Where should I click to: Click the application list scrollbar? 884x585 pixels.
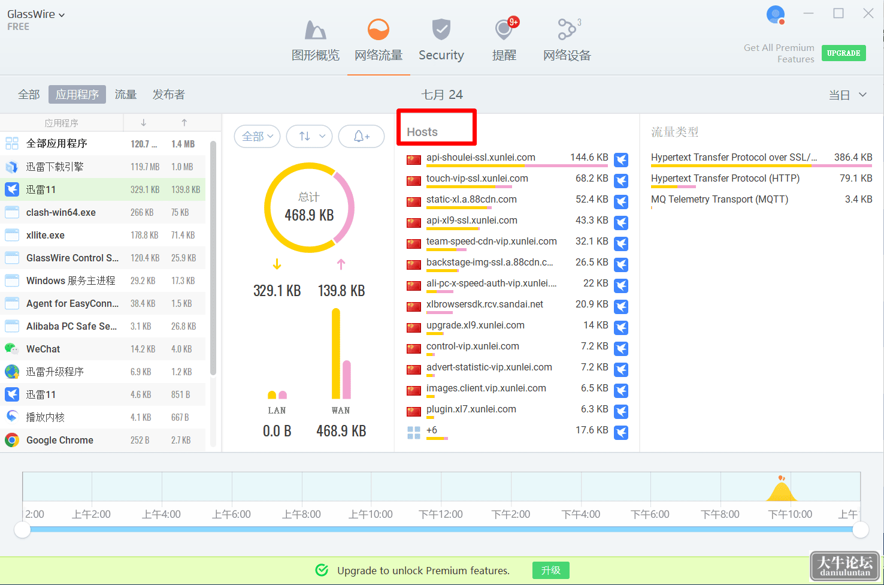pos(213,258)
